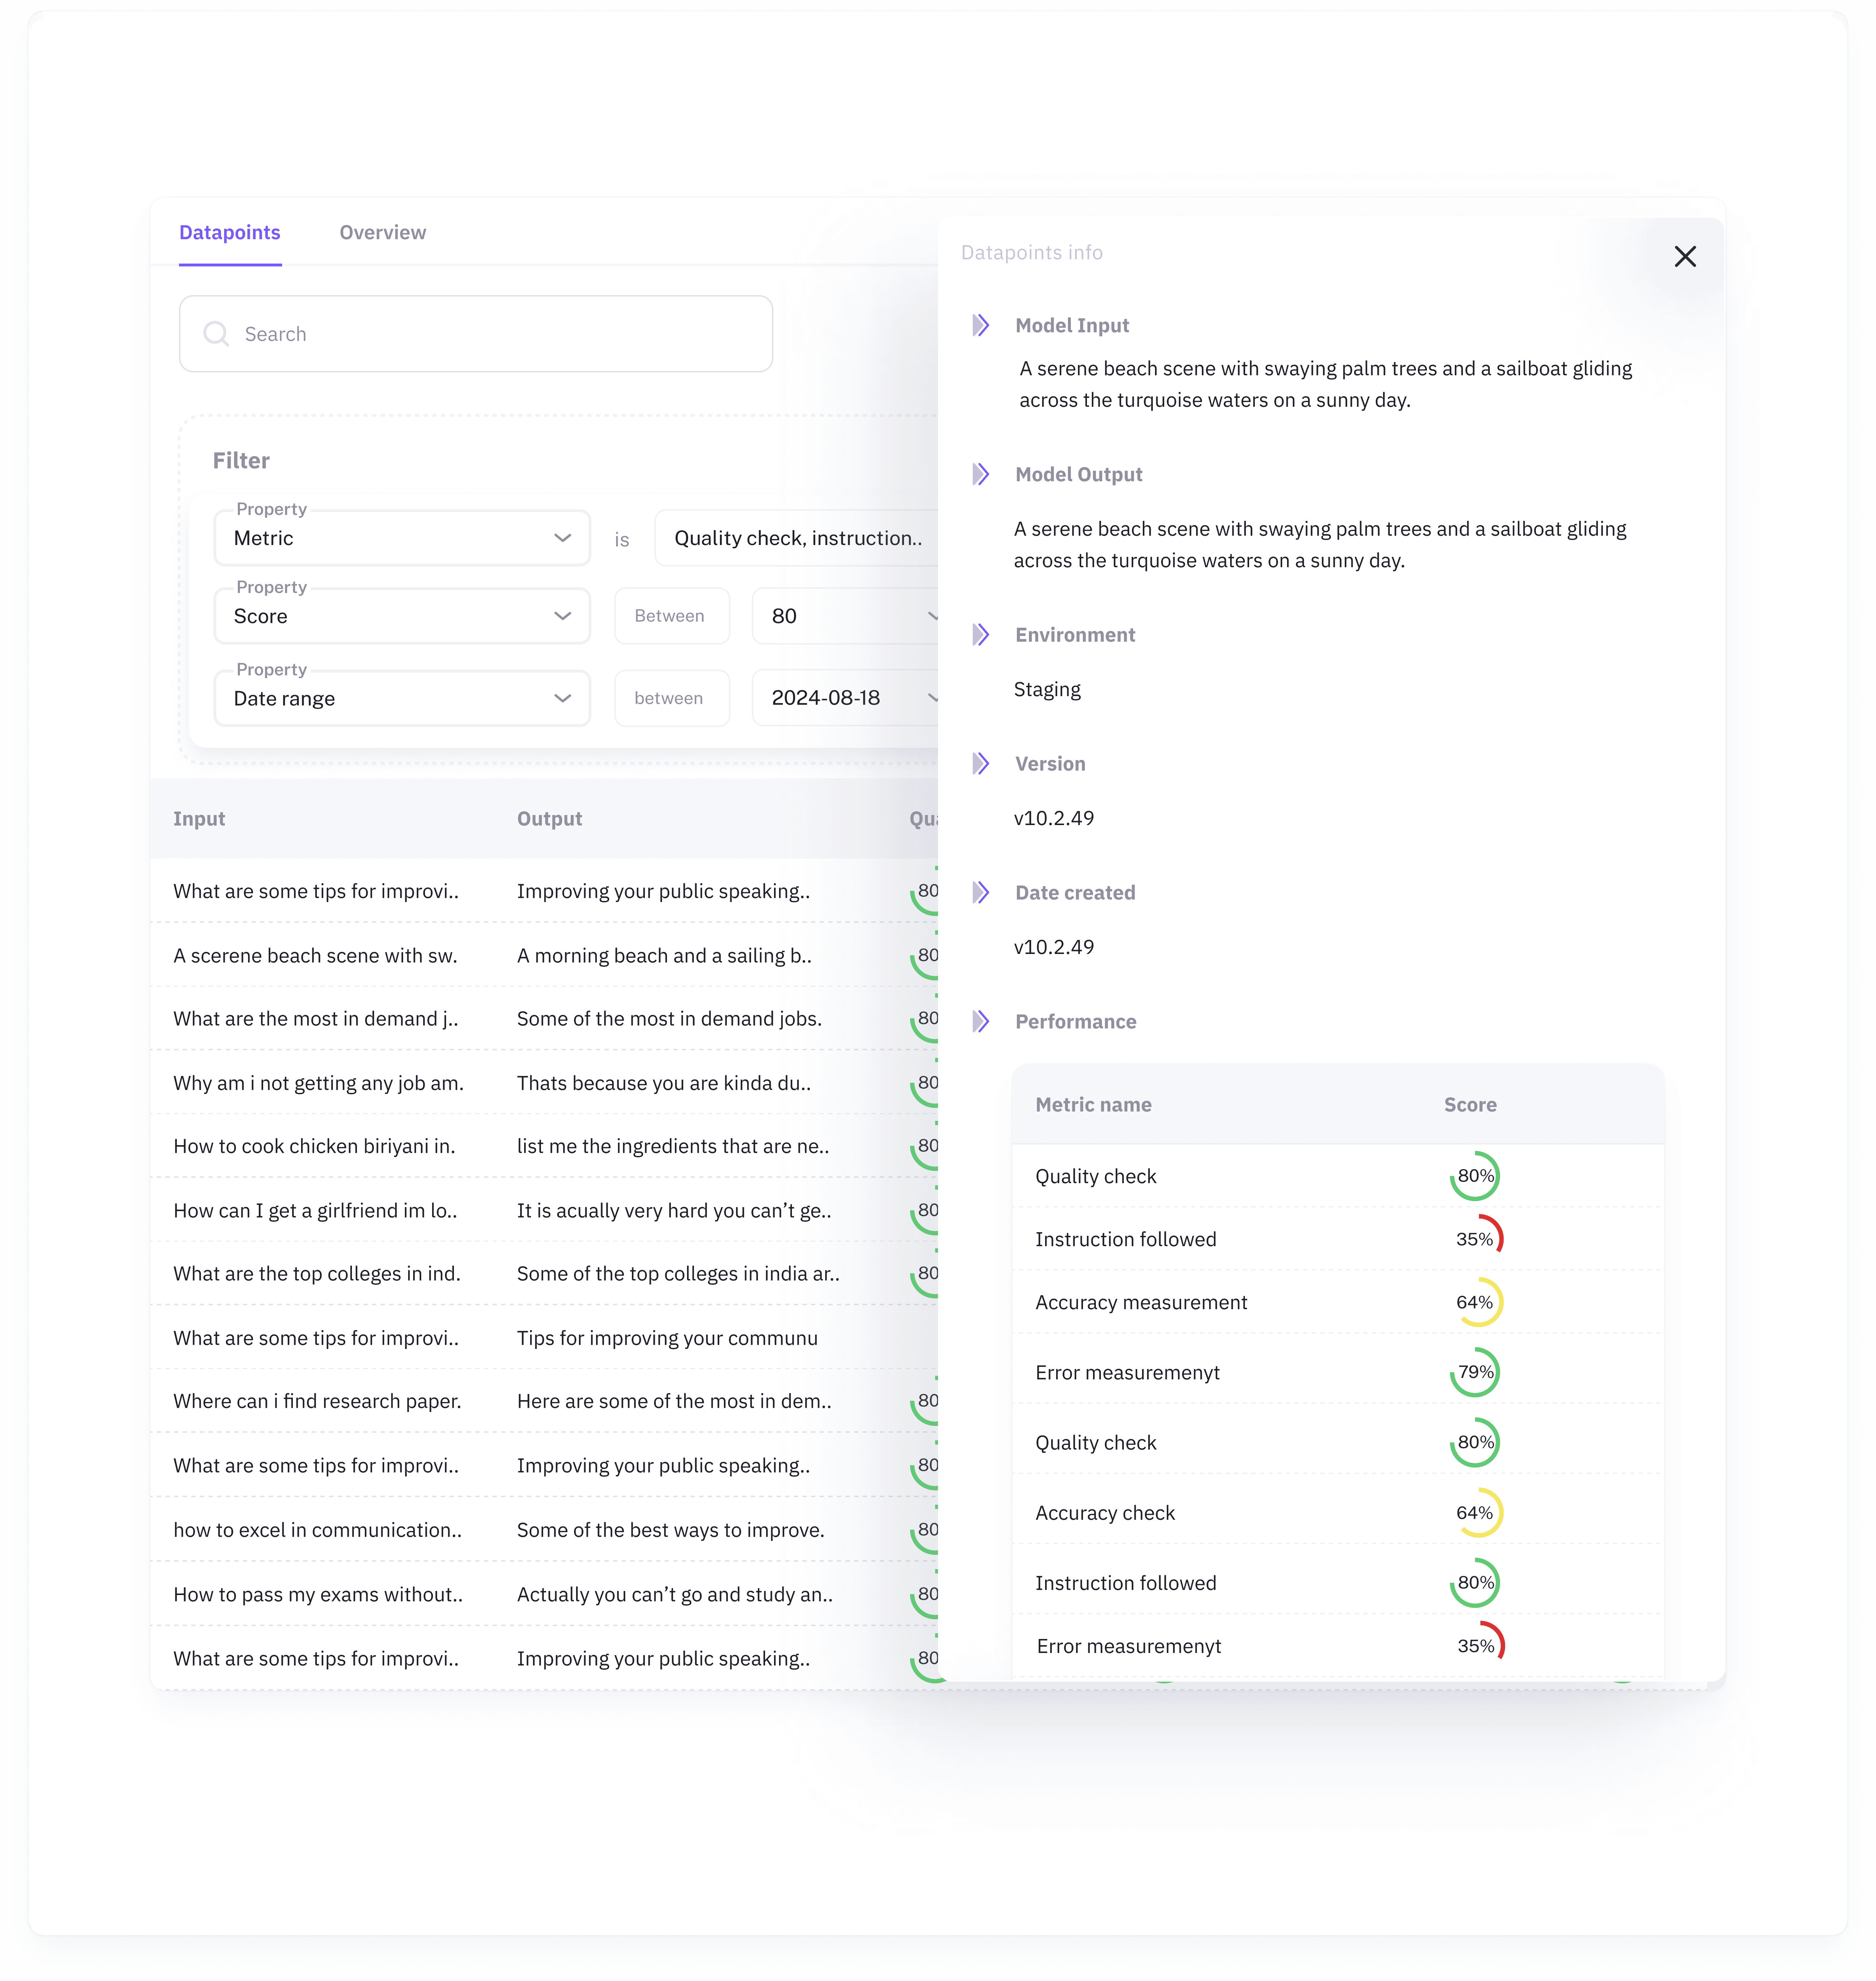Viewport: 1876px width, 1981px height.
Task: Click the green 80% gauge for Quality check
Action: tap(1474, 1176)
